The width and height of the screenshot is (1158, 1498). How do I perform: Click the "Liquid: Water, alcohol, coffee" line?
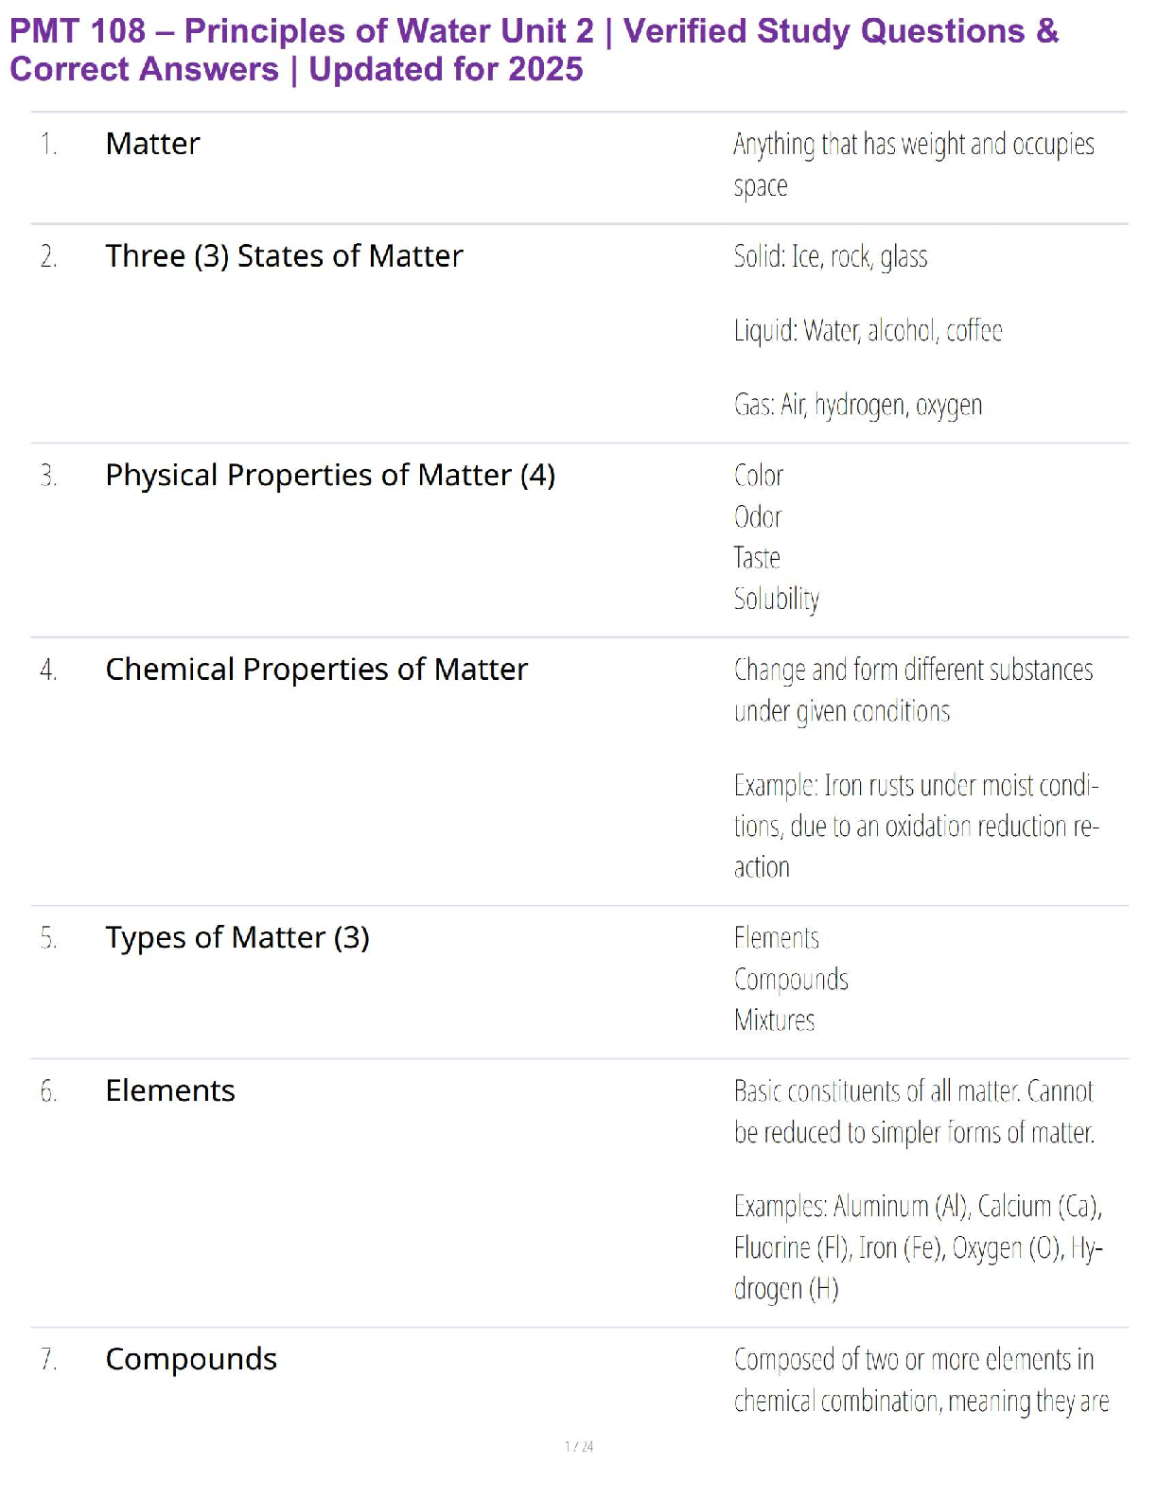point(868,331)
